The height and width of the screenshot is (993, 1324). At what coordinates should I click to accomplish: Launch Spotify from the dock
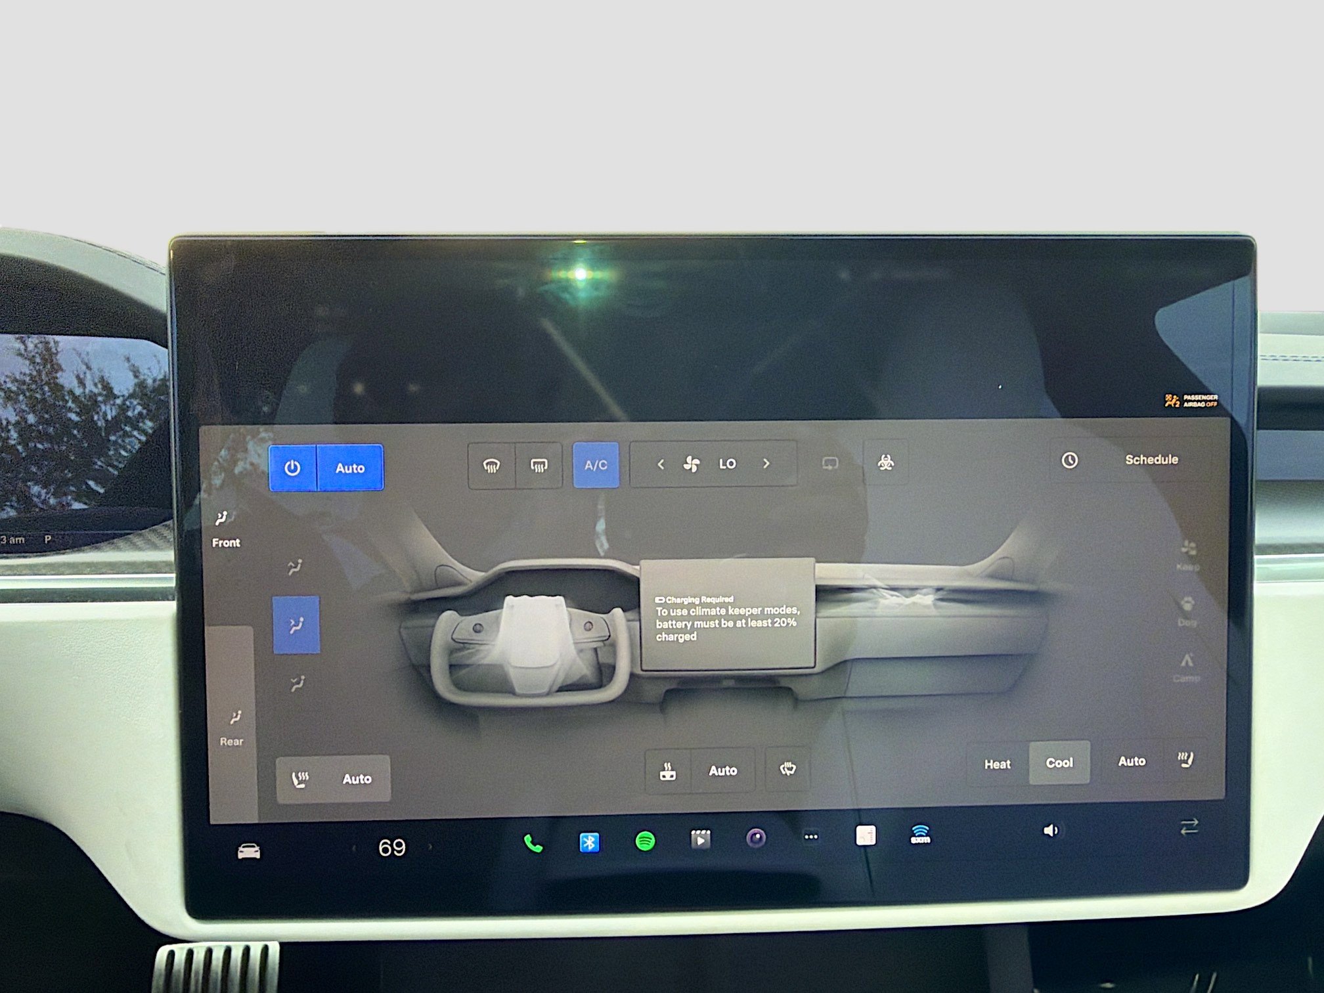pyautogui.click(x=645, y=841)
